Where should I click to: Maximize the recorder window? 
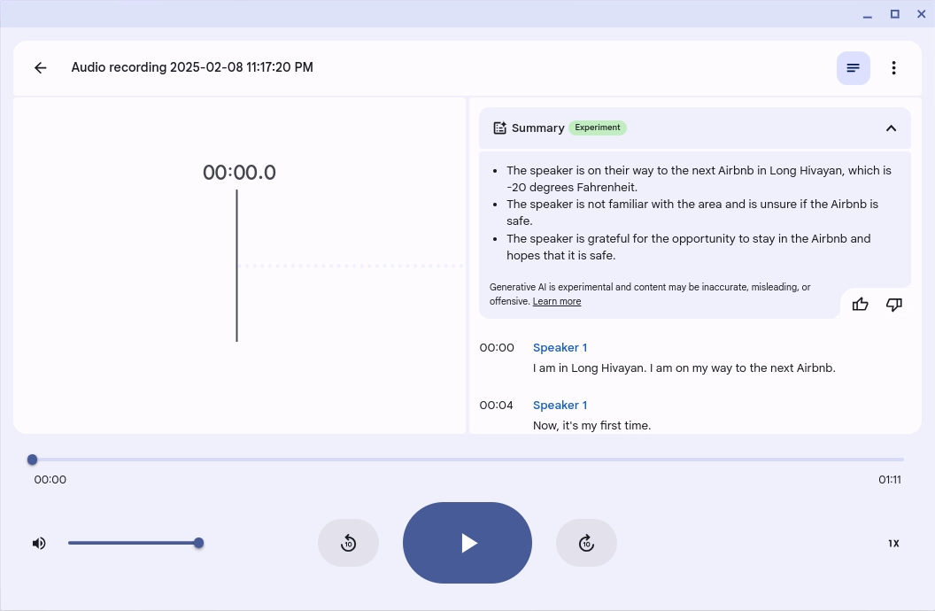pyautogui.click(x=894, y=14)
